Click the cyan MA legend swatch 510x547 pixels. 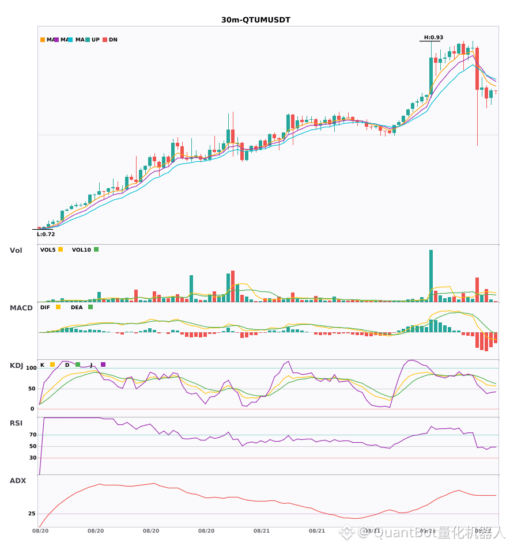[x=70, y=40]
